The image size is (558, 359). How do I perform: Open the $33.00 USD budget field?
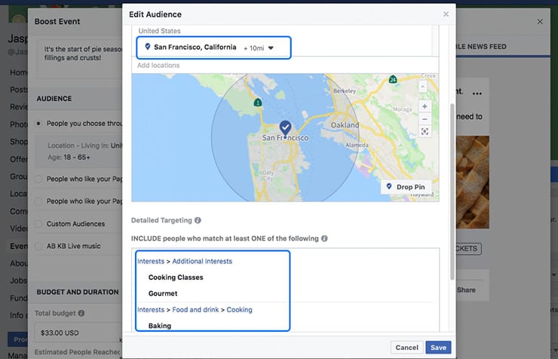pyautogui.click(x=75, y=331)
